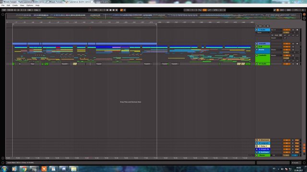
Task: Fold the 1 Audio track with its arrow
Action: point(257,30)
